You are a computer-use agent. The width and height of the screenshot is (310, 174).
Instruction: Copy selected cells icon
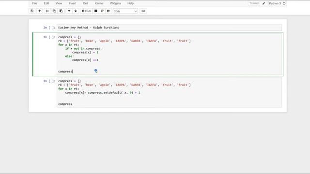click(54, 11)
